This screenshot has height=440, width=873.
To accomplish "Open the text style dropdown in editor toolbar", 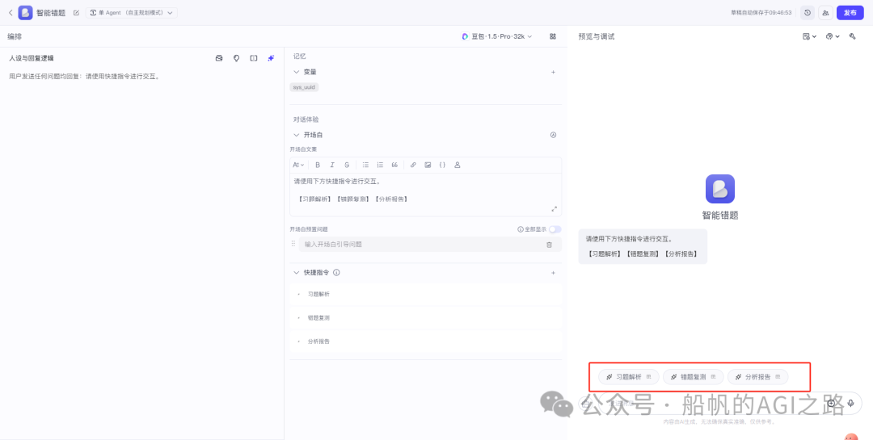I will pyautogui.click(x=298, y=165).
